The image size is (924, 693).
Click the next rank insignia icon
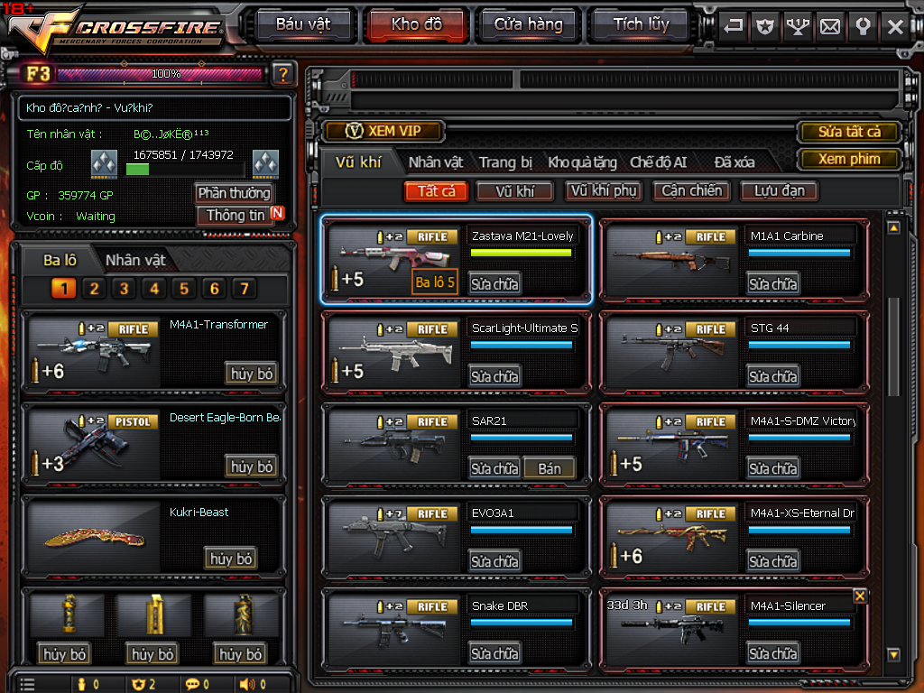click(x=265, y=163)
